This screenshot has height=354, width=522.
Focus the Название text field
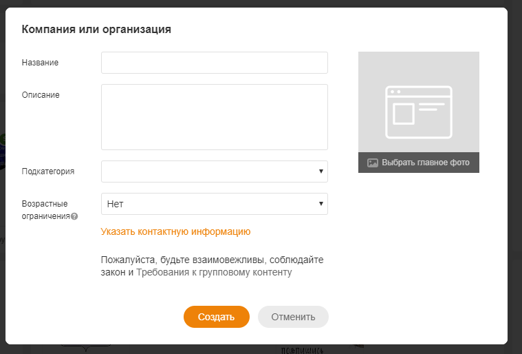pos(214,63)
